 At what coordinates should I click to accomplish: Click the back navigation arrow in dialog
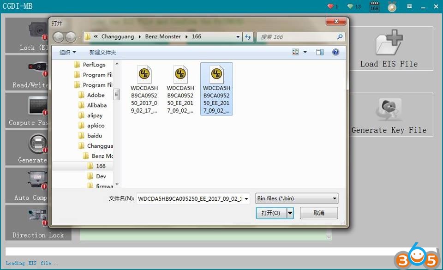[59, 37]
